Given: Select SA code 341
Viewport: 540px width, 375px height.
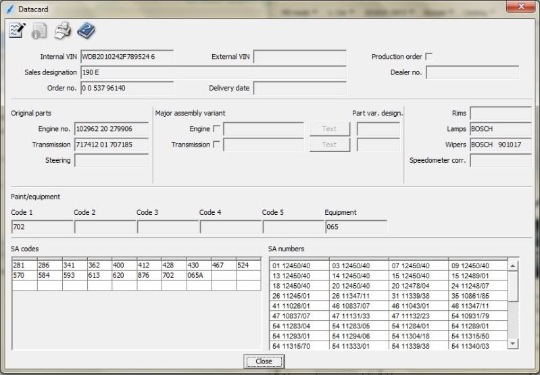Looking at the screenshot, I should coord(75,265).
